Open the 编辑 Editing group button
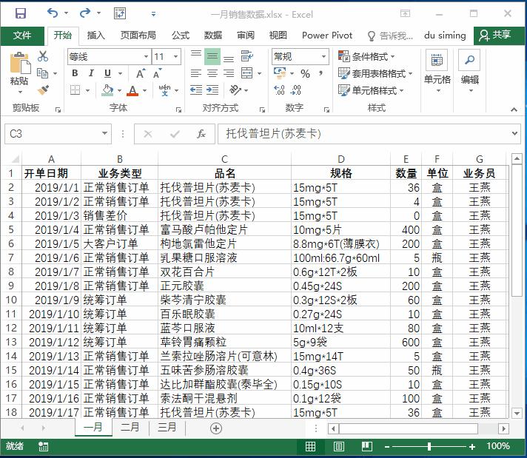527x458 pixels. 469,71
